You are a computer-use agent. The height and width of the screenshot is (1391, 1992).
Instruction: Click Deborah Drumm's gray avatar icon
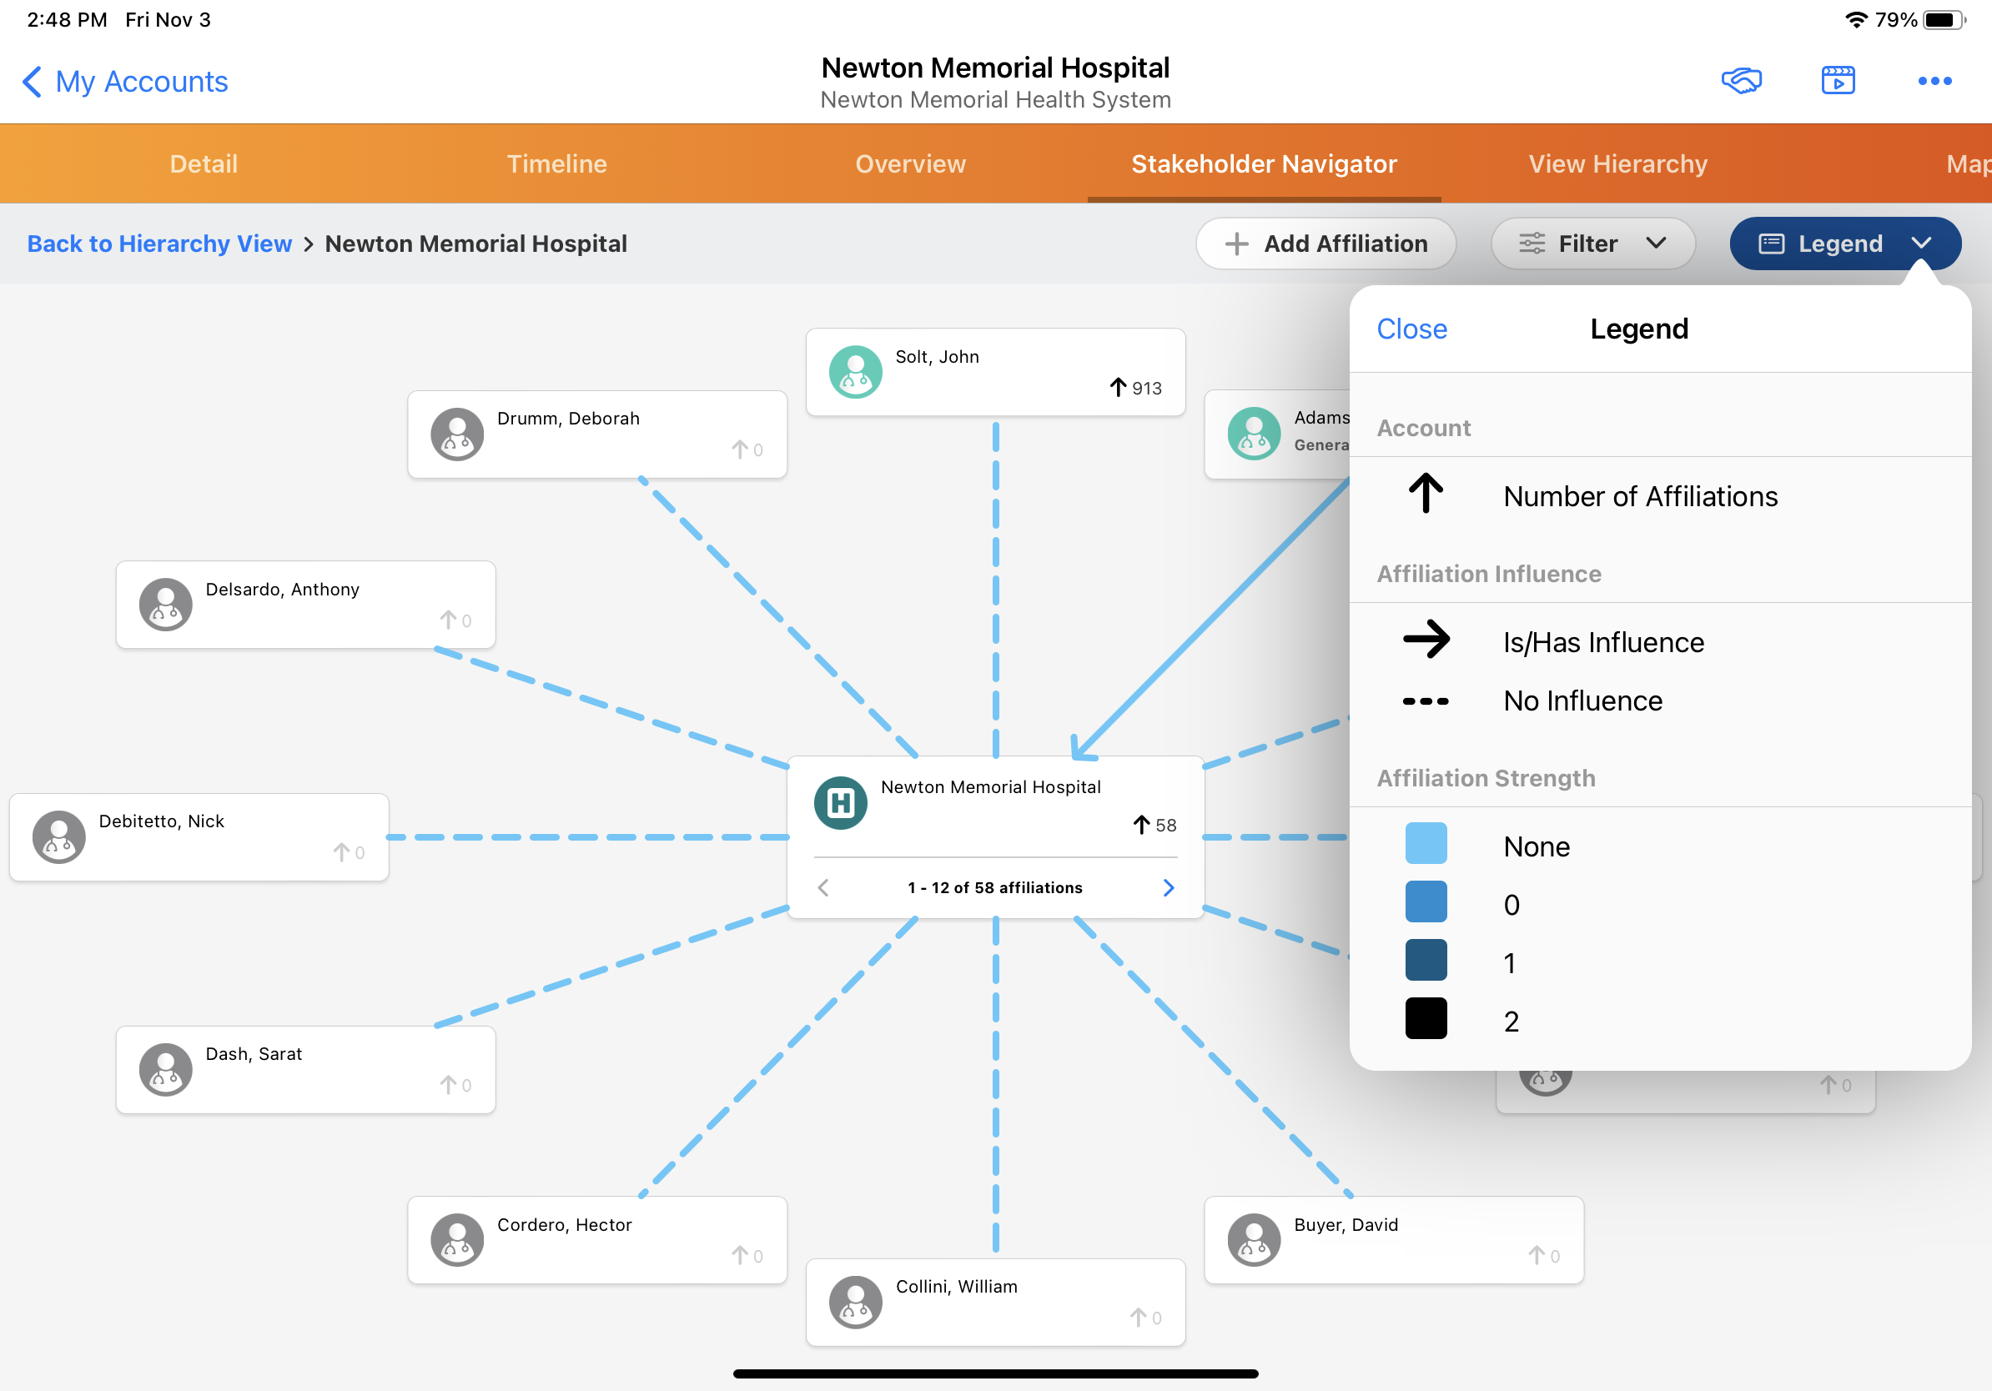(x=456, y=434)
